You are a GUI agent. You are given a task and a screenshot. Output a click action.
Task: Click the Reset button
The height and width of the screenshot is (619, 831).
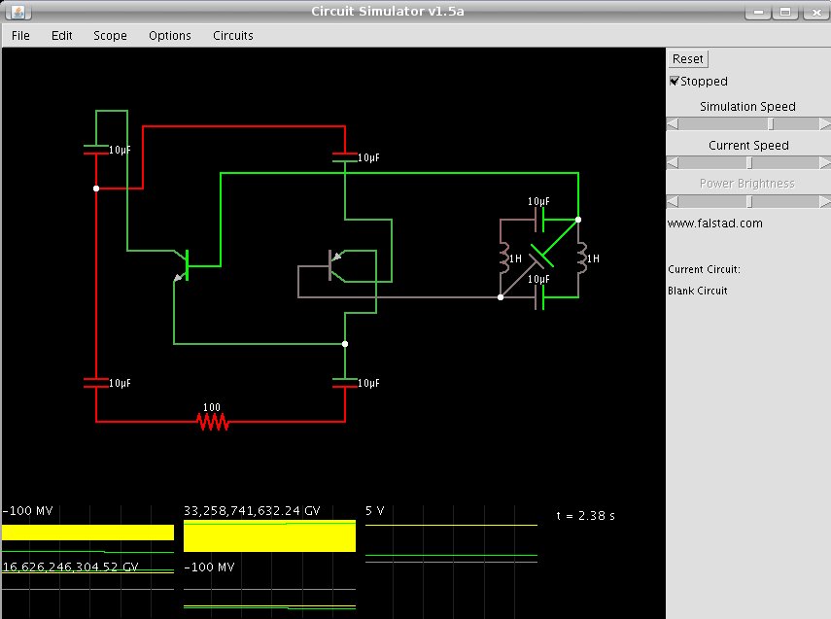click(687, 59)
